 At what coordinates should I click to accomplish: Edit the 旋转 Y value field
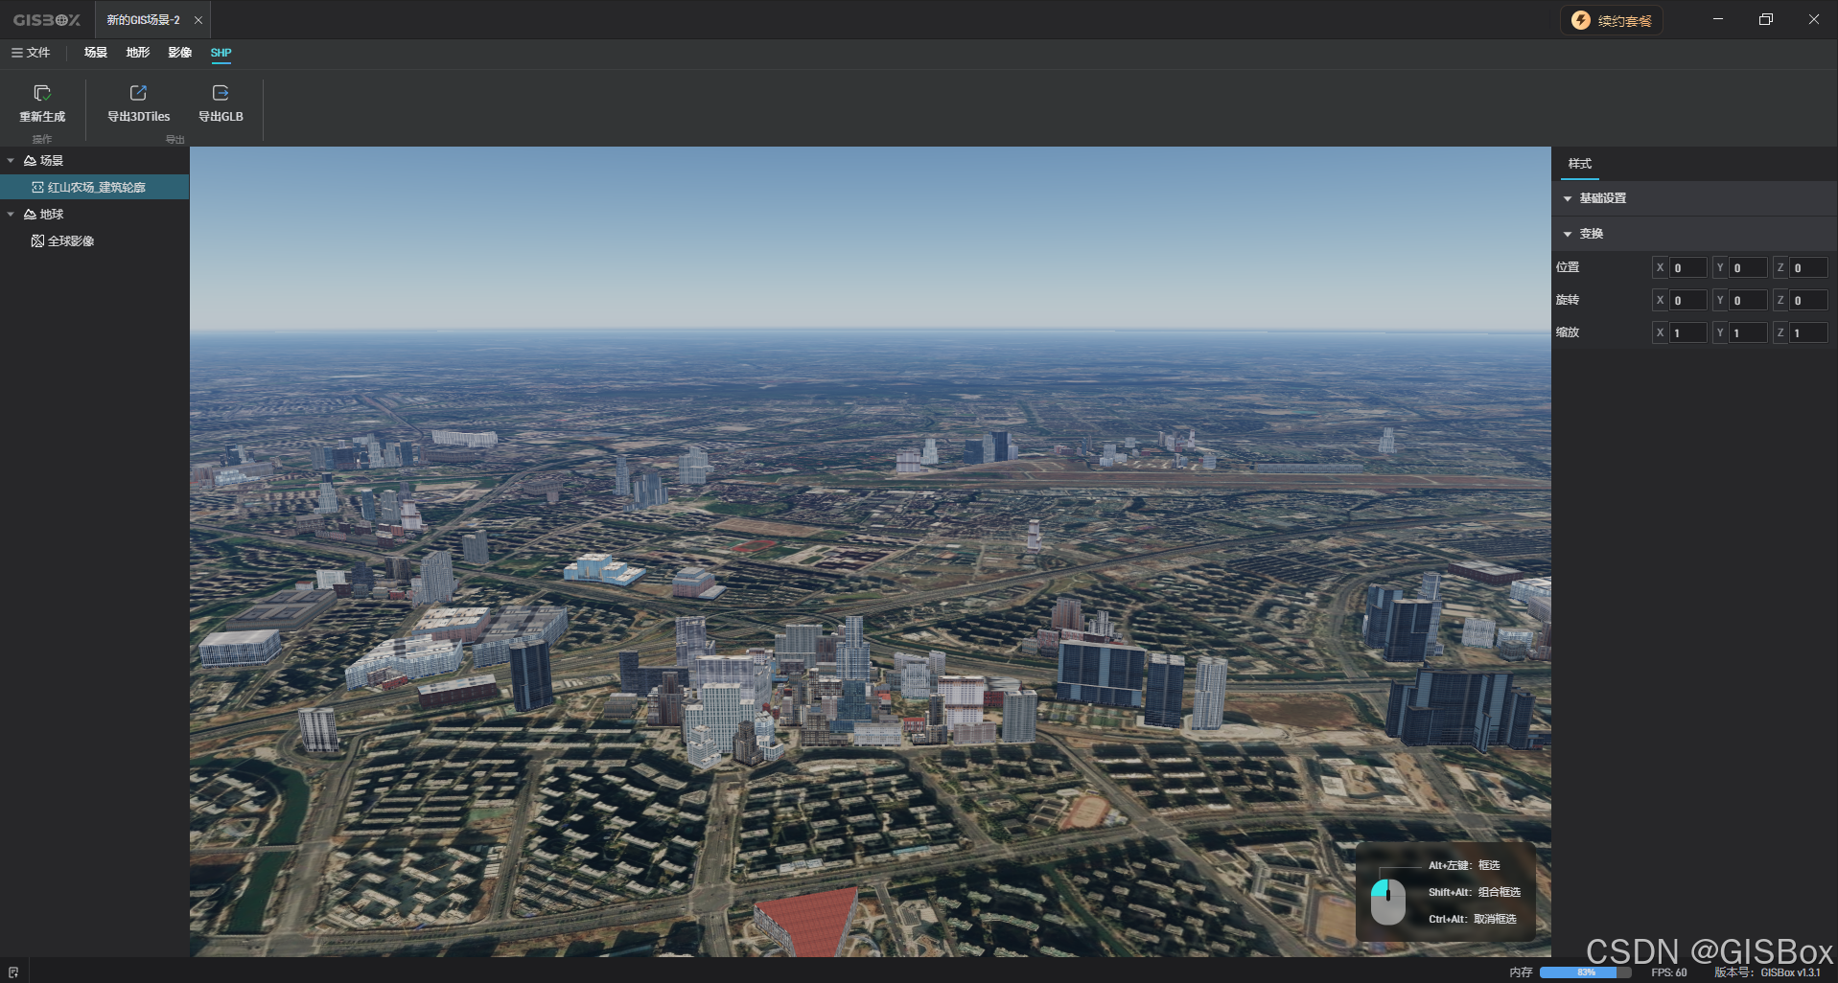pos(1749,301)
